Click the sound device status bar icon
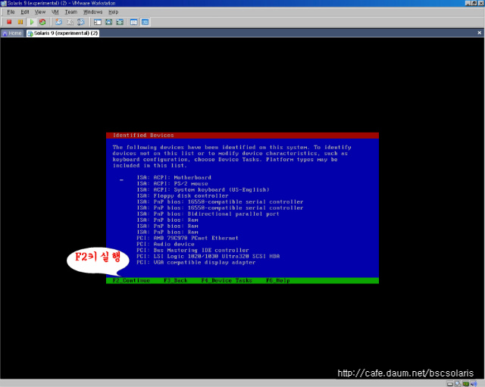Screen dimensions: 485x387 [474, 384]
